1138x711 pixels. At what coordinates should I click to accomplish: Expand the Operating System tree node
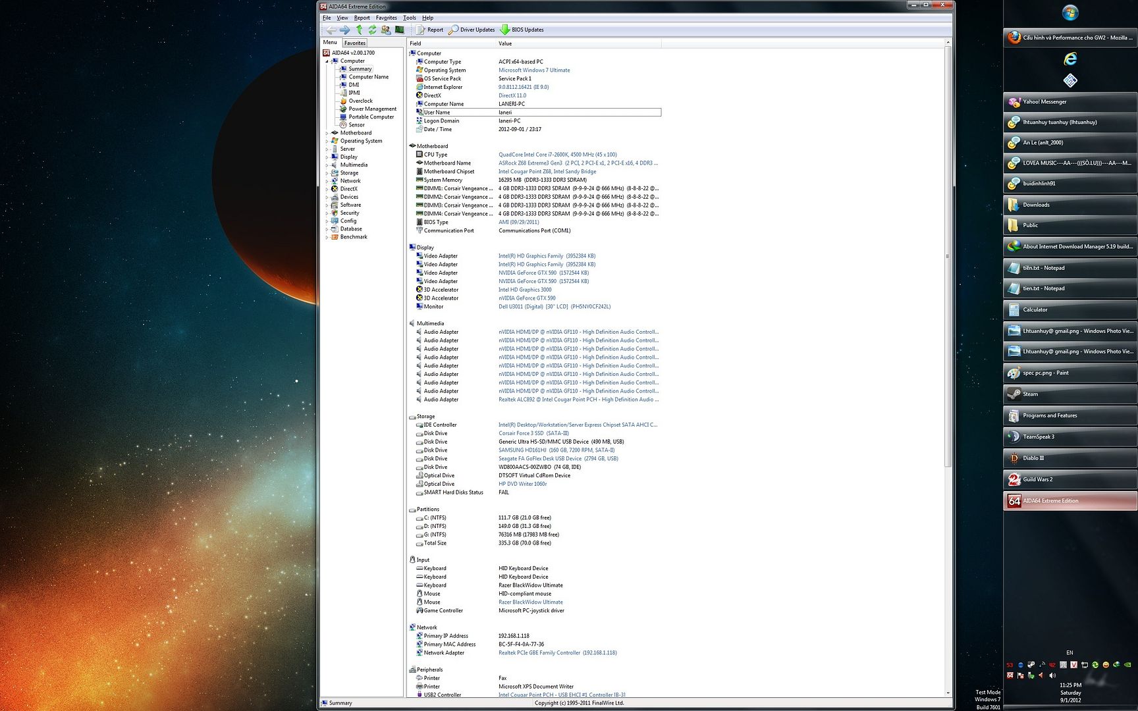click(x=327, y=141)
